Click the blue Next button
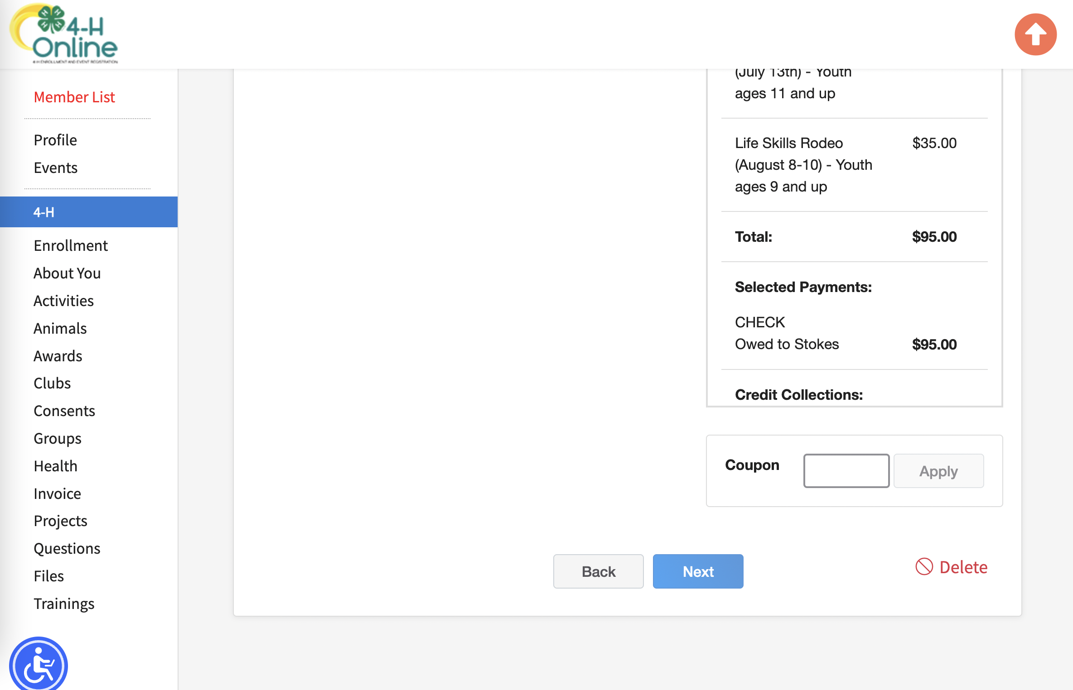Viewport: 1073px width, 690px height. coord(698,571)
